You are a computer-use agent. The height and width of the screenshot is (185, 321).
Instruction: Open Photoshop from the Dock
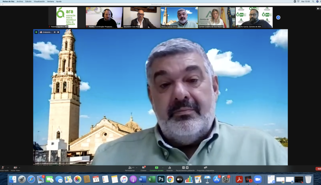161,180
